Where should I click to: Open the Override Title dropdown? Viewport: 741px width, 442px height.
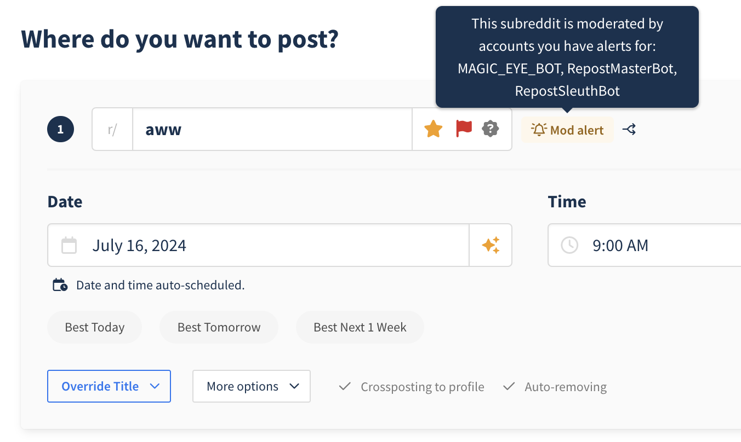pyautogui.click(x=109, y=386)
